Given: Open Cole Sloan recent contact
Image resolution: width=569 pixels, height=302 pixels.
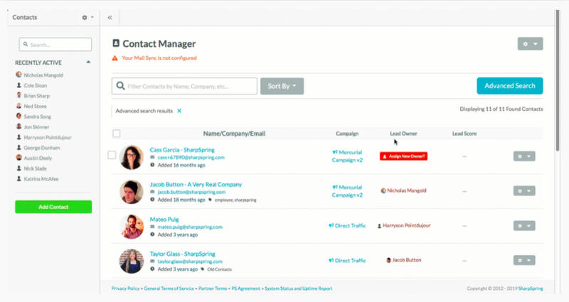Looking at the screenshot, I should click(35, 85).
